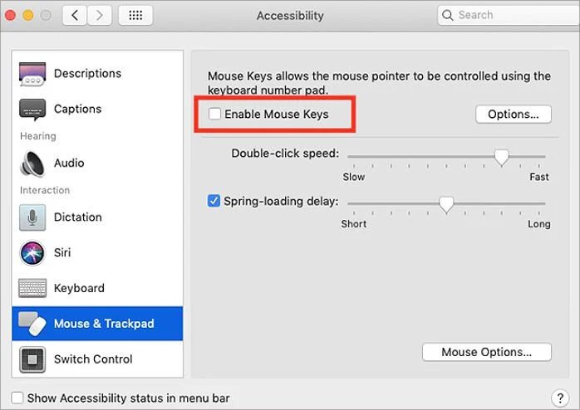Viewport: 580px width, 410px height.
Task: Enable the Mouse Keys checkbox
Action: 215,114
